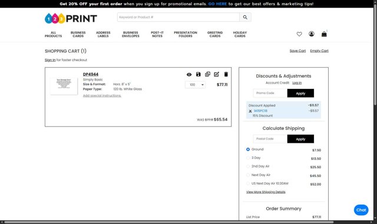Open Business Cards menu

coord(78,34)
